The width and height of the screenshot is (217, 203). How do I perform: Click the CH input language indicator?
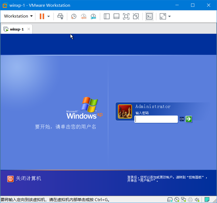click(182, 119)
